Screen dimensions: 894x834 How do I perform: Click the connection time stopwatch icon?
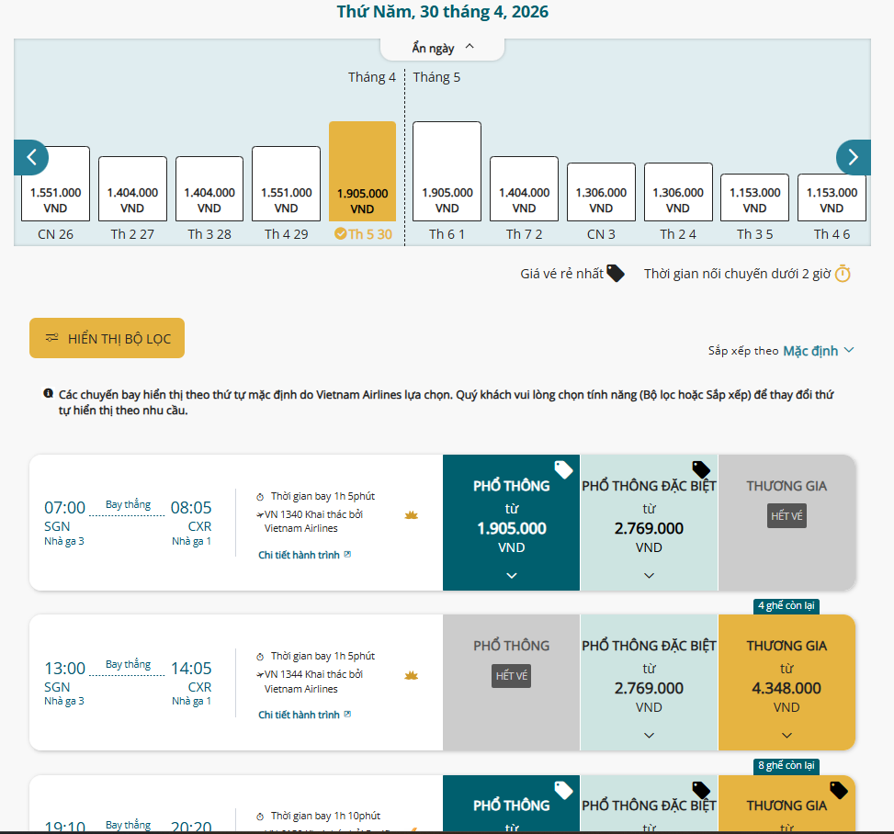pos(843,274)
